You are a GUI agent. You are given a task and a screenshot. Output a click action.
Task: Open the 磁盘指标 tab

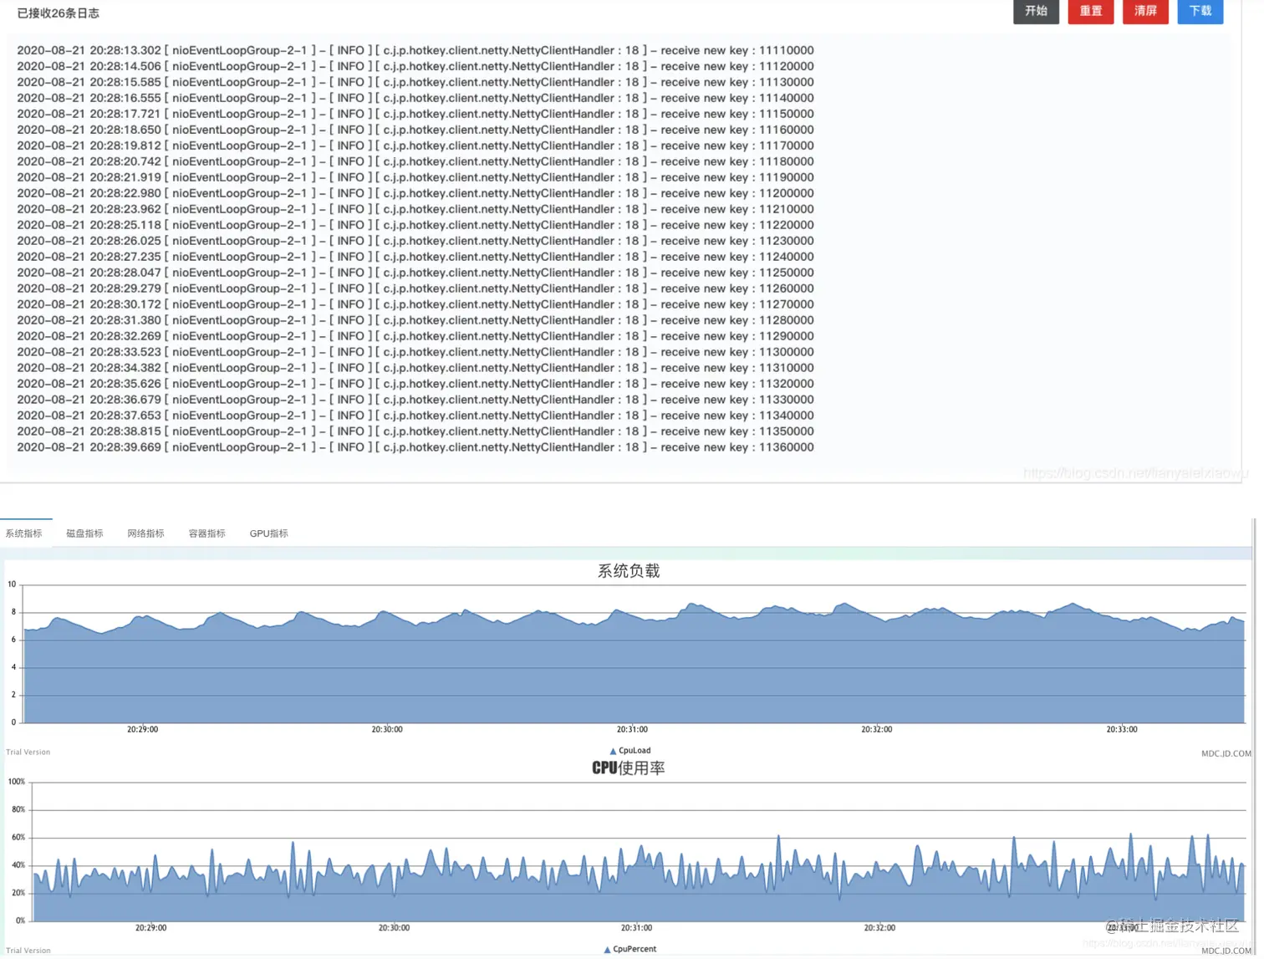tap(84, 533)
